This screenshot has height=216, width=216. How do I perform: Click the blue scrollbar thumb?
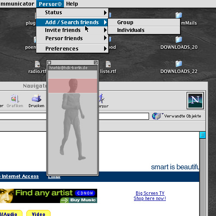tap(203, 135)
